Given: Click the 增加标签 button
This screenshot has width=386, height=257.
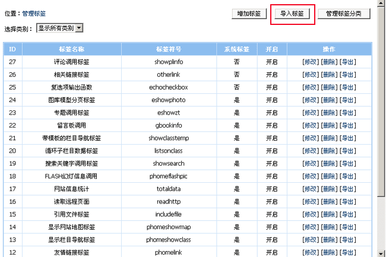Looking at the screenshot, I should (248, 14).
